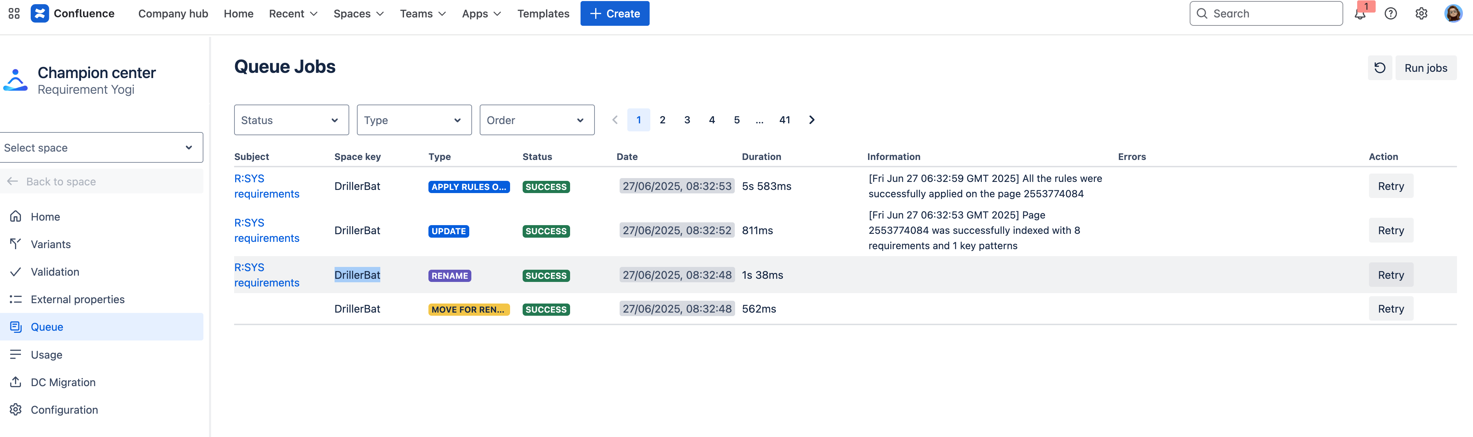Open the Templates menu item

click(543, 14)
